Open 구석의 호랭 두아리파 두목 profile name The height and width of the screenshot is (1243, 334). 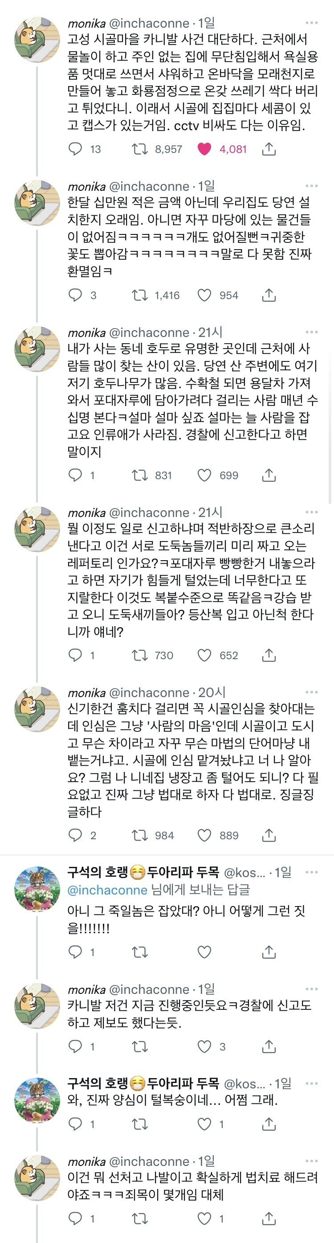143,872
